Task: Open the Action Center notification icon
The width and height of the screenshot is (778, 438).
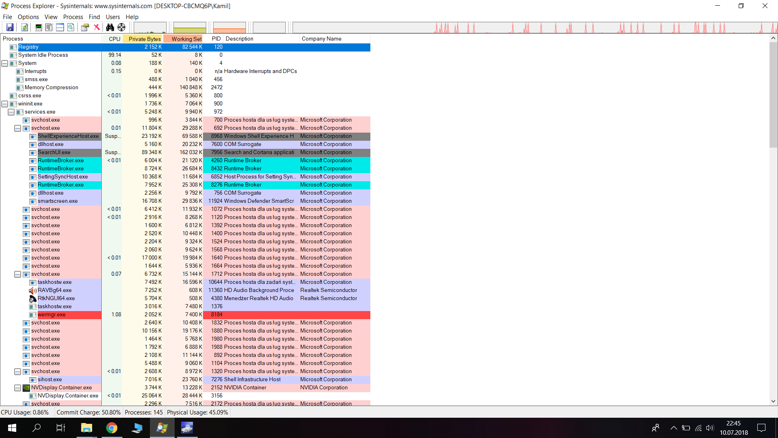Action: (761, 428)
